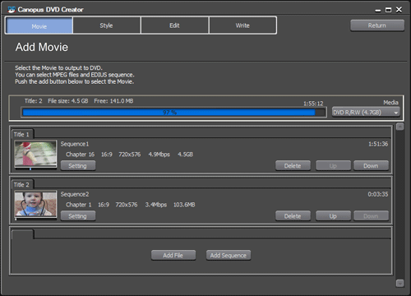The height and width of the screenshot is (296, 411).
Task: Open the Style tab
Action: click(x=107, y=25)
